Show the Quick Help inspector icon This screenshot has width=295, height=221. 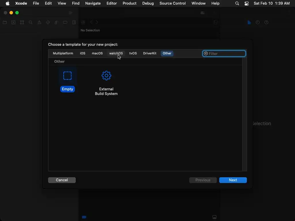266,22
